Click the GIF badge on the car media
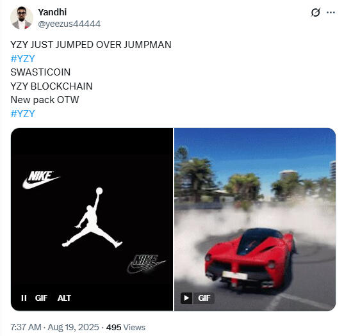This screenshot has height=336, width=344. point(204,298)
